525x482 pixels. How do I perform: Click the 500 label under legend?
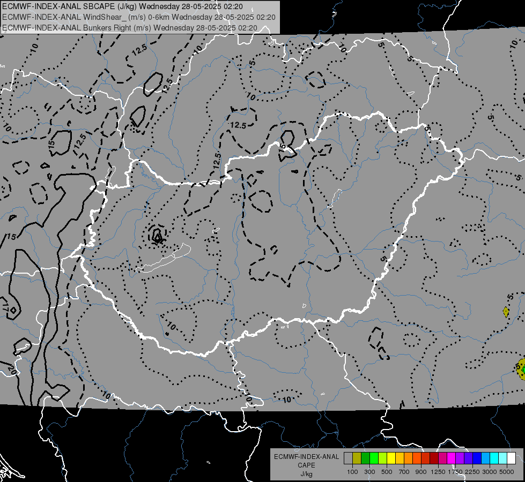point(387,472)
